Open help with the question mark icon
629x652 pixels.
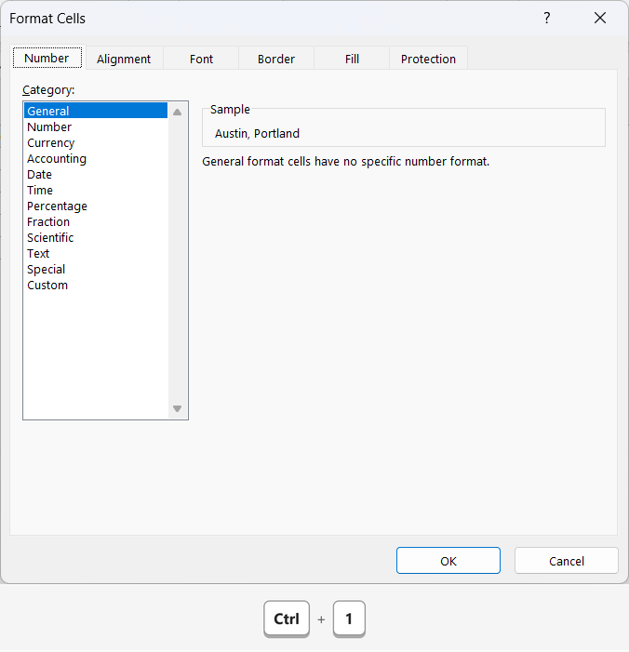(546, 18)
